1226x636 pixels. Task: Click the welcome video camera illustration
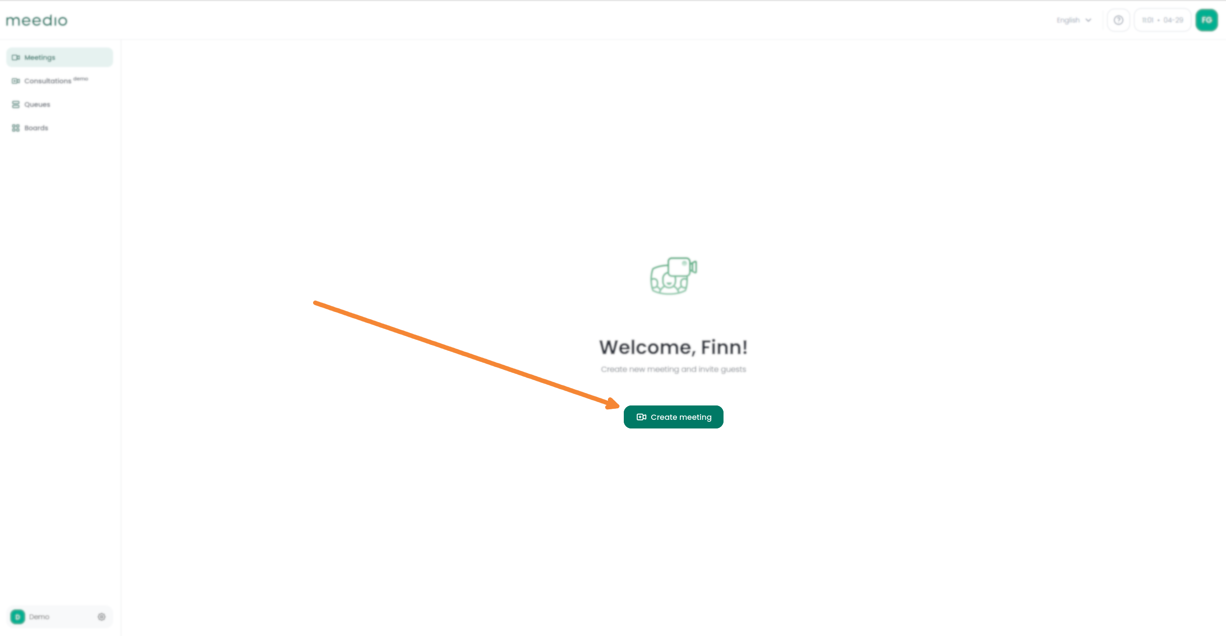click(673, 276)
